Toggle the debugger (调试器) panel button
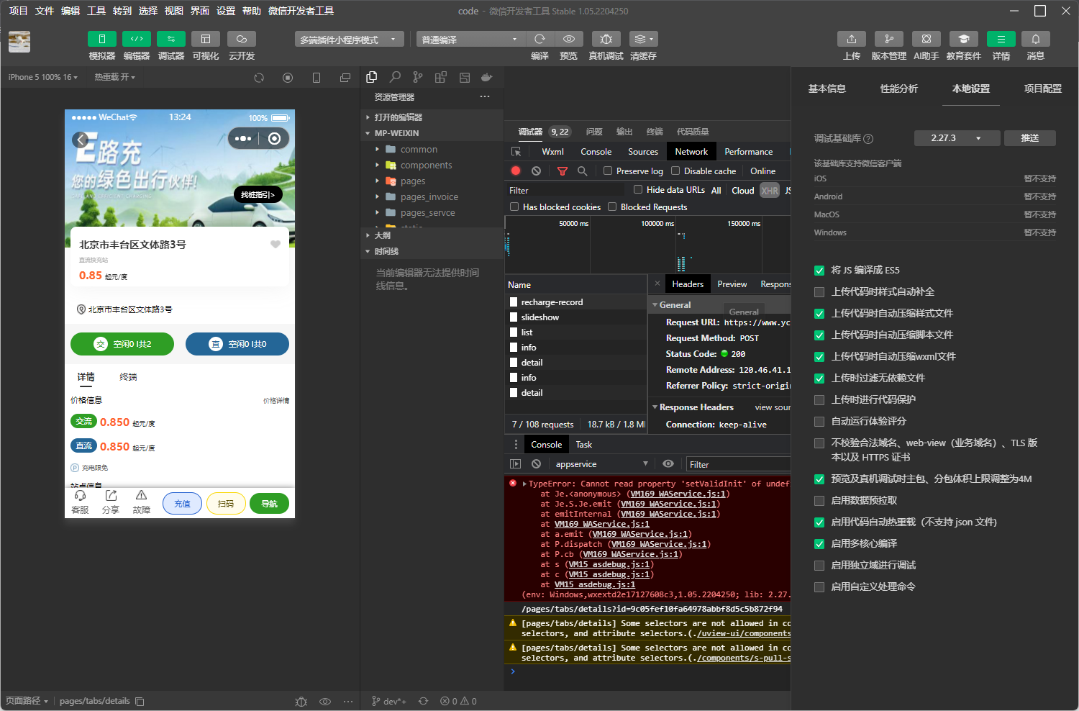The height and width of the screenshot is (711, 1079). tap(171, 39)
